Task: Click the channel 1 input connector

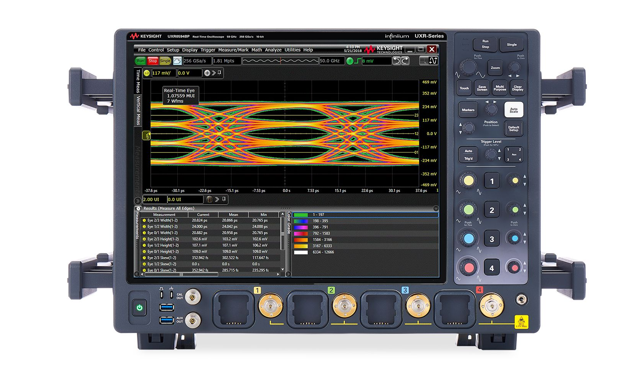Action: pyautogui.click(x=271, y=306)
